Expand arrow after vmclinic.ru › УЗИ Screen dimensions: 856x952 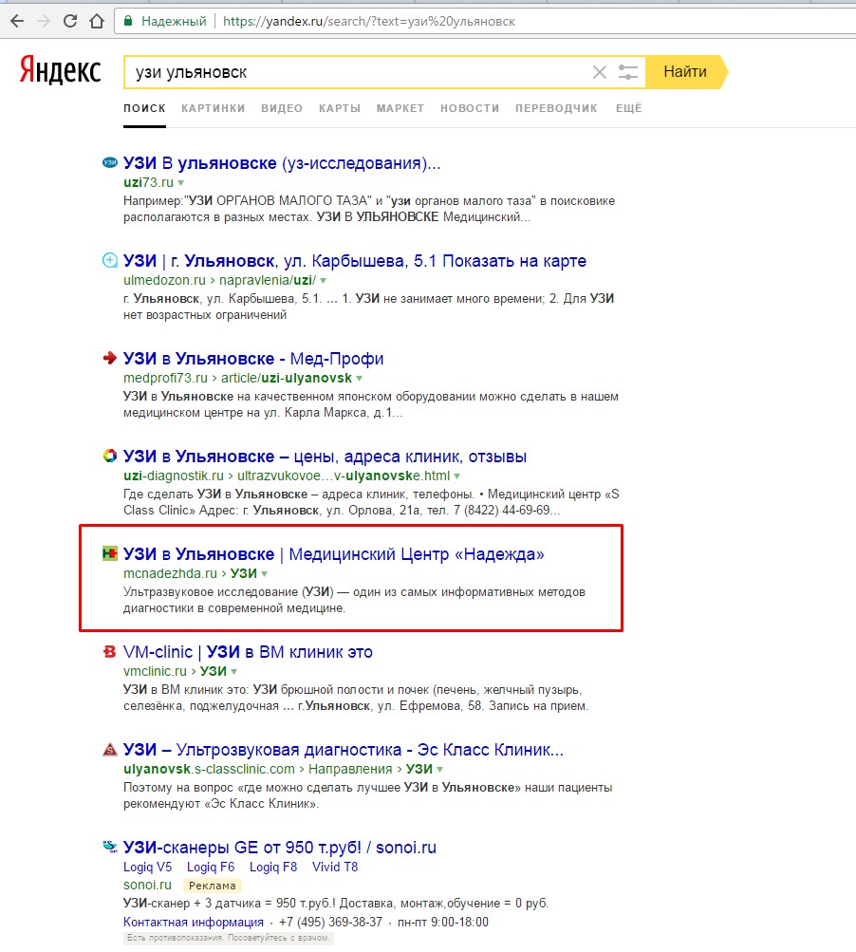pos(233,671)
